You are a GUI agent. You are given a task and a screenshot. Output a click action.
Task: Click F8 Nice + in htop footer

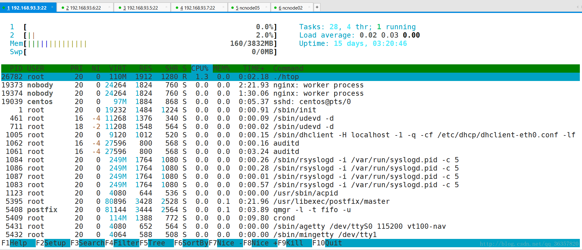click(260, 243)
